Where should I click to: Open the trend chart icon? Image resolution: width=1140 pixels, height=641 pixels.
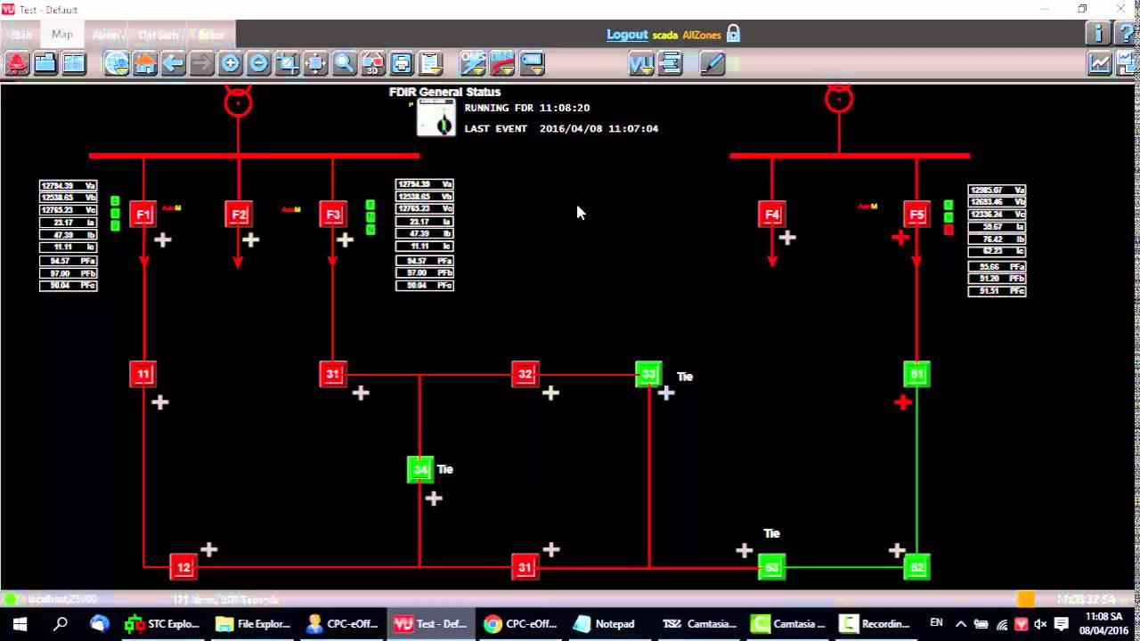point(1100,63)
